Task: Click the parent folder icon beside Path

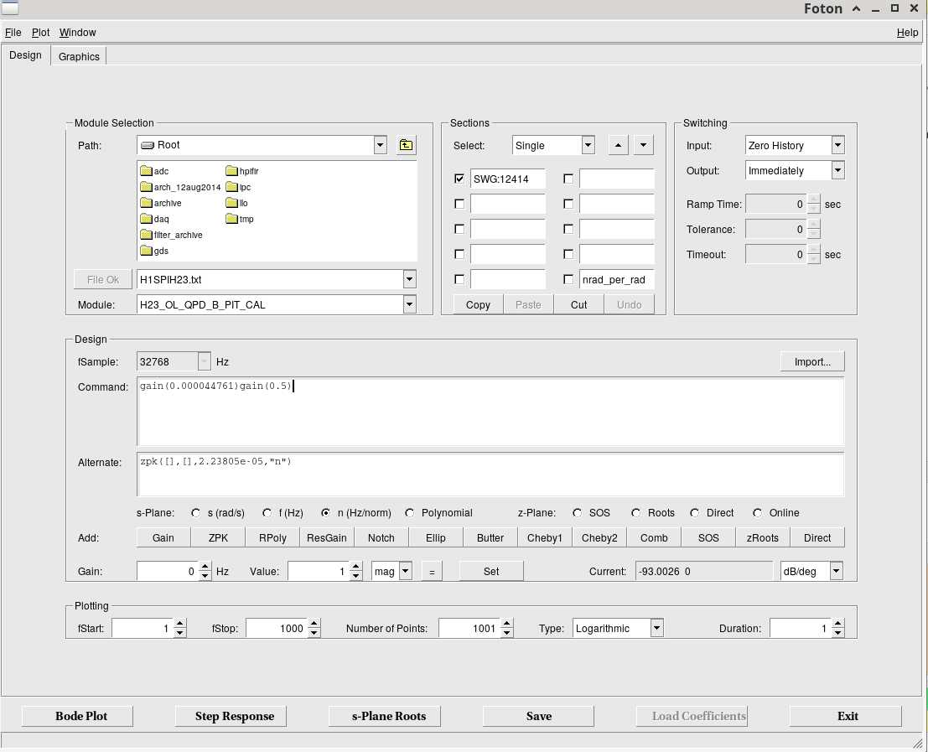Action: pos(406,145)
